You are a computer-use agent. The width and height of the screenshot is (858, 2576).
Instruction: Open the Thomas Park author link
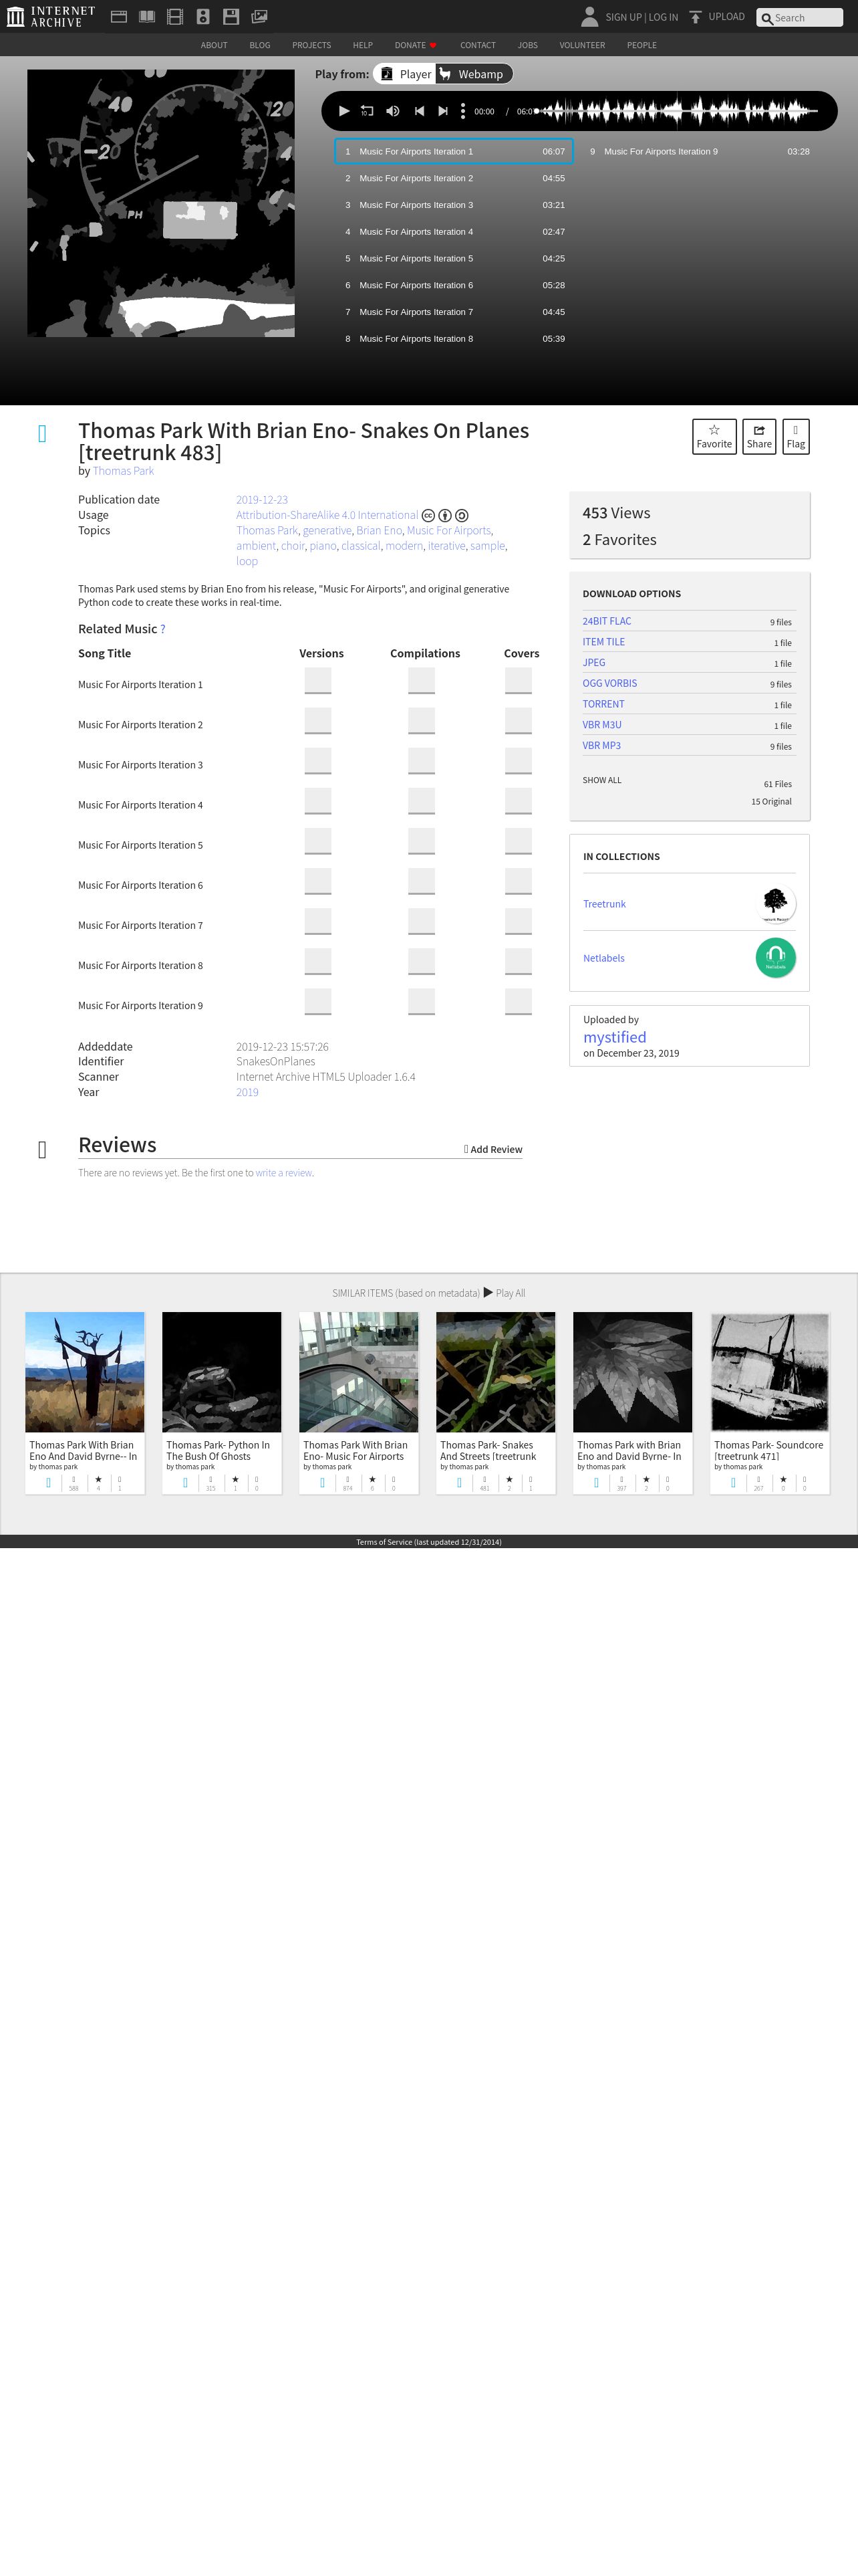(124, 471)
